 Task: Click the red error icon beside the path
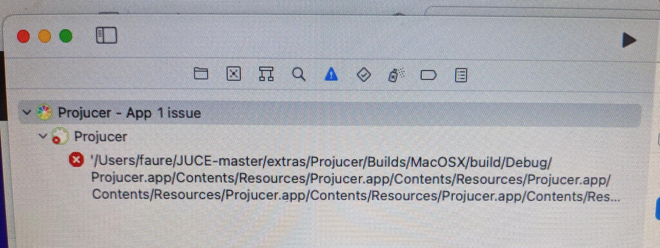coord(76,160)
